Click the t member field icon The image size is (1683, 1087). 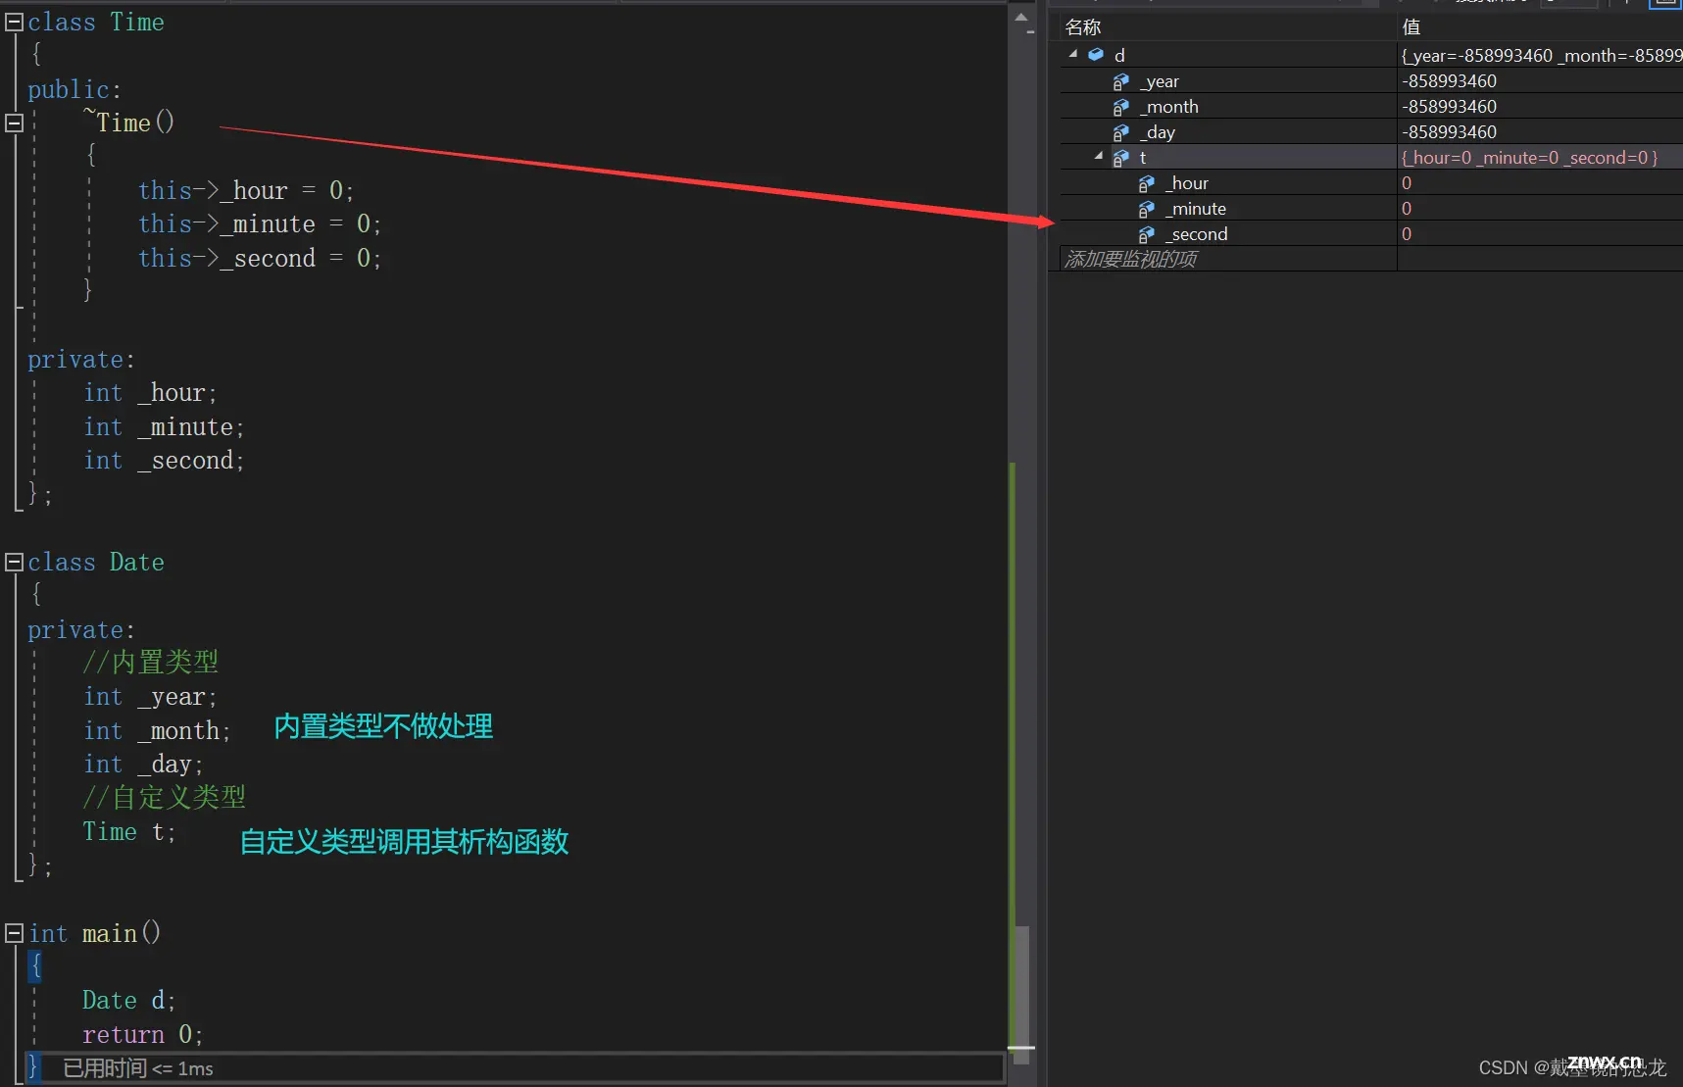(x=1121, y=158)
